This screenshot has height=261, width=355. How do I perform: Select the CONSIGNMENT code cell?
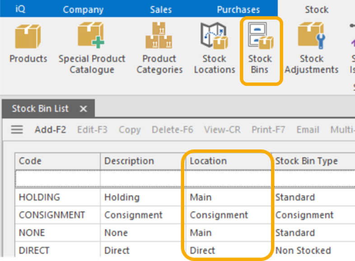[58, 215]
